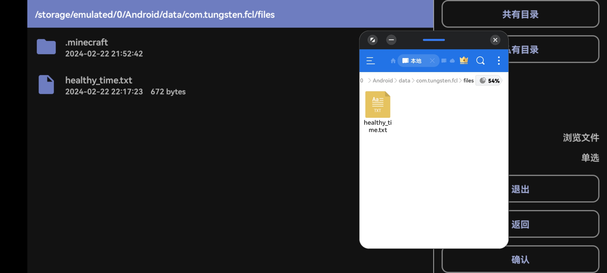The height and width of the screenshot is (273, 607).
Task: Go to the Home icon tab
Action: pos(393,61)
